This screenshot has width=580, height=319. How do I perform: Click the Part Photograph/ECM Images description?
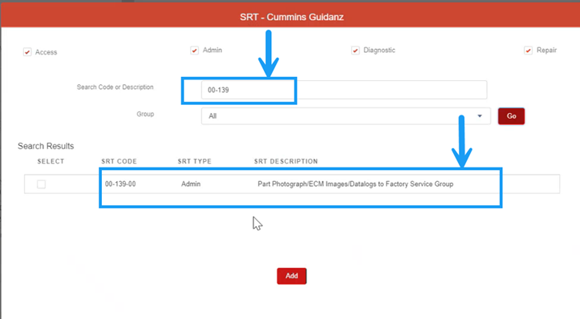click(355, 184)
